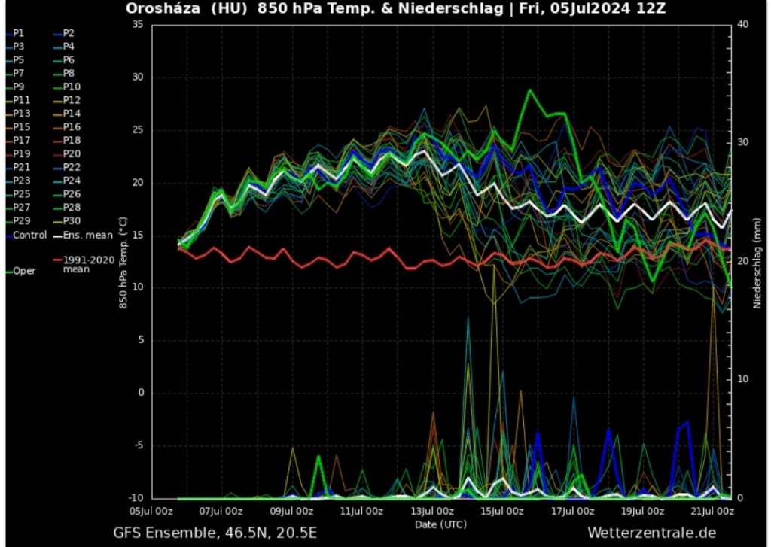Select the Oper legend entry
Screen dimensions: 771x547
pyautogui.click(x=23, y=271)
